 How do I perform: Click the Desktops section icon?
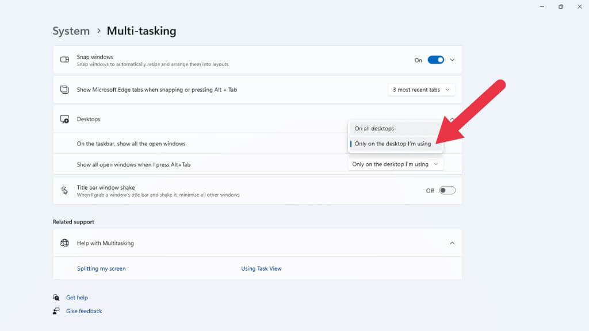click(x=65, y=120)
